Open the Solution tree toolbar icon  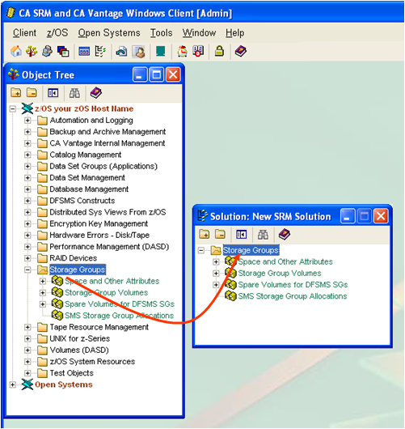(x=100, y=51)
